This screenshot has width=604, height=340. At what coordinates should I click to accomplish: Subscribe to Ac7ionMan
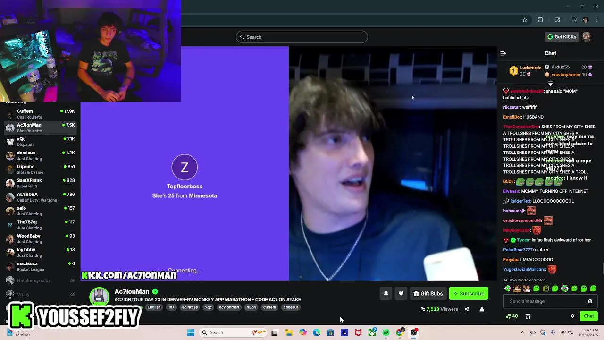469,294
